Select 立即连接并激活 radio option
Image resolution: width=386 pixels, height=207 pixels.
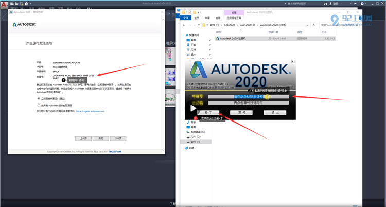click(39, 98)
